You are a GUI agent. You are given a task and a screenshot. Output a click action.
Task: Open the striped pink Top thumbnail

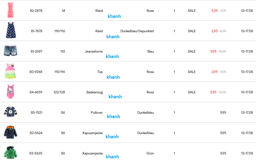click(x=11, y=71)
